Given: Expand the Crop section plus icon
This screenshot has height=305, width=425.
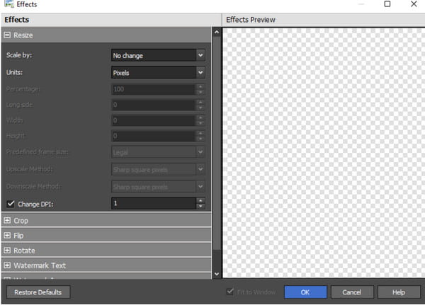Looking at the screenshot, I should coord(7,221).
